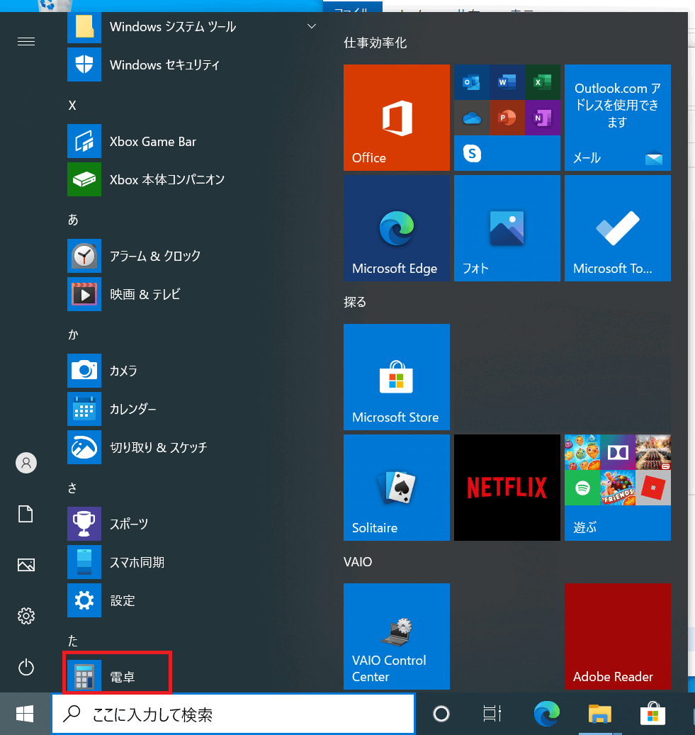Image resolution: width=695 pixels, height=735 pixels.
Task: Open スマホ同期 app
Action: 192,562
